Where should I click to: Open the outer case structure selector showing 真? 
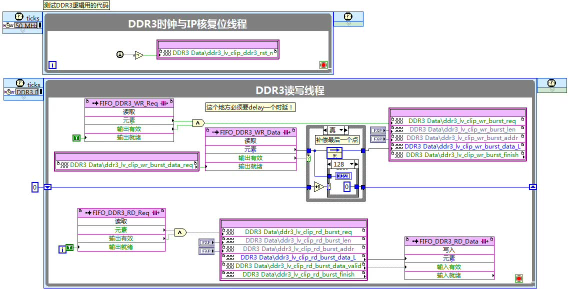tap(335, 130)
